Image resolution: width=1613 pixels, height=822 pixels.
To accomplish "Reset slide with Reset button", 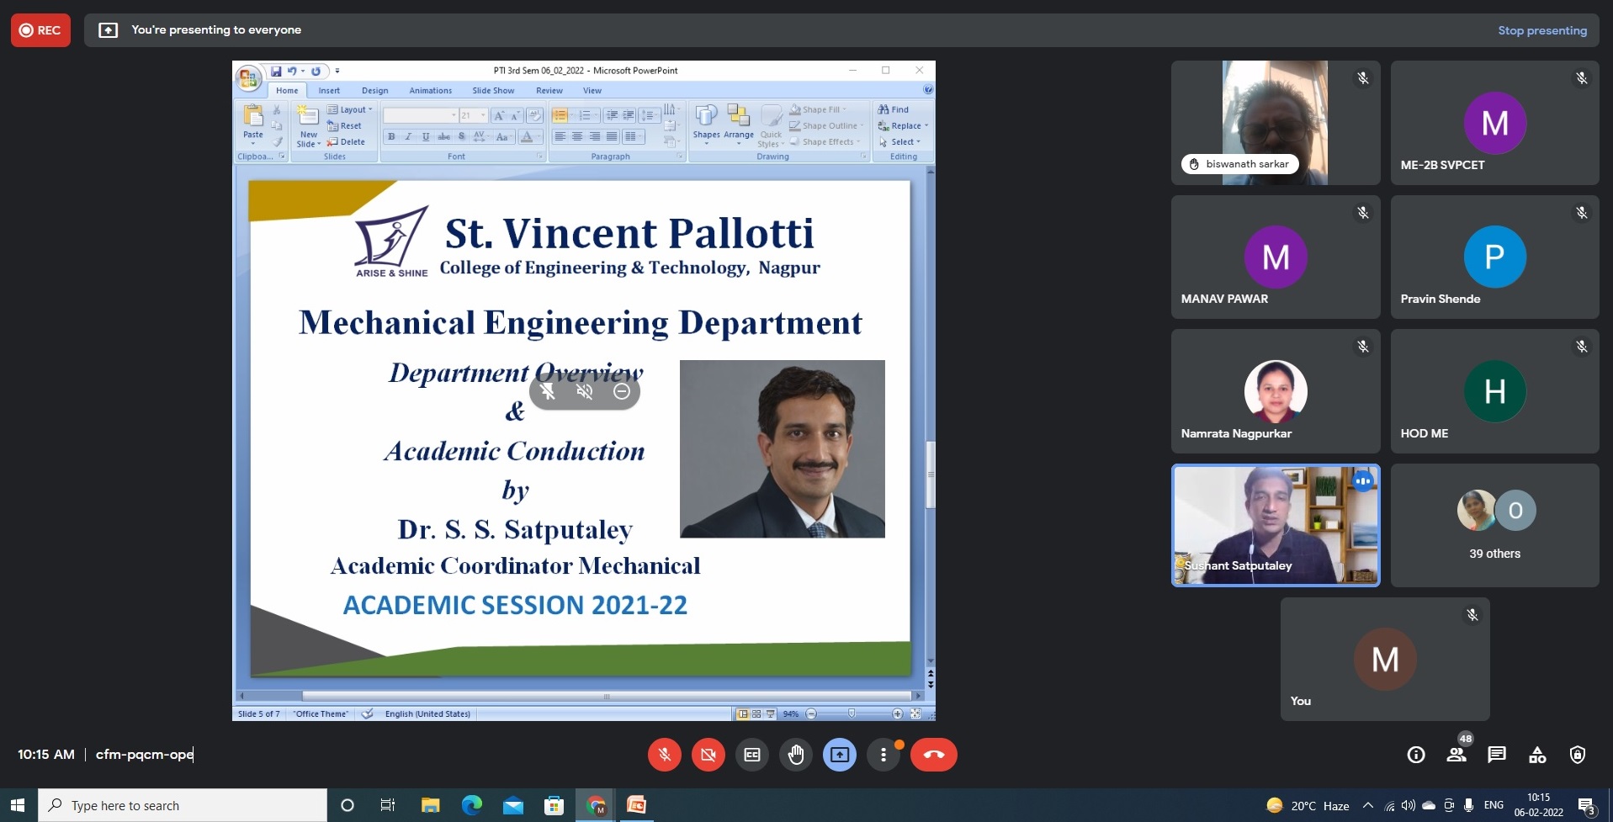I will (x=345, y=125).
